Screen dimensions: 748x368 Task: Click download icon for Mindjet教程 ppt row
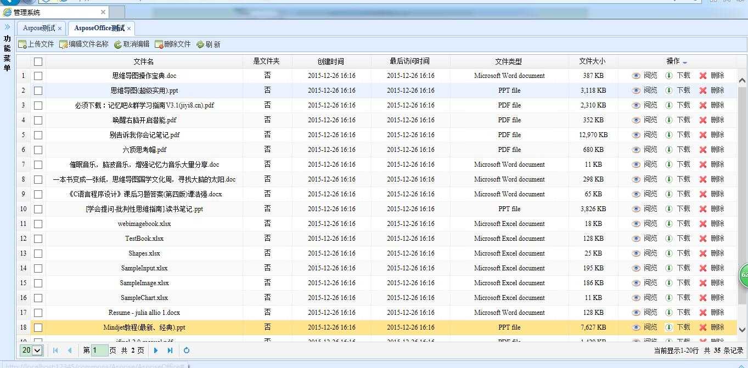tap(669, 327)
